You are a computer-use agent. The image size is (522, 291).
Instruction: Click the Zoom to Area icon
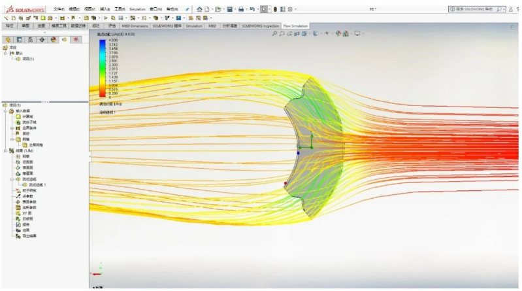(282, 33)
